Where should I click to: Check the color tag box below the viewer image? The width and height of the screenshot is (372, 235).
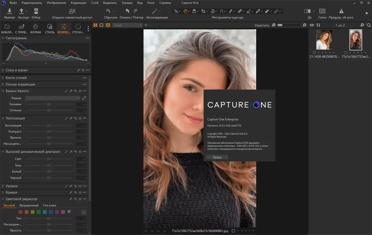click(x=233, y=231)
